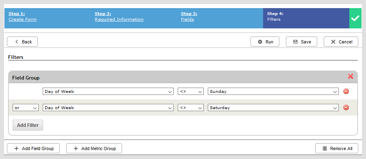Add a new Field Group
This screenshot has height=159, width=366.
33,148
